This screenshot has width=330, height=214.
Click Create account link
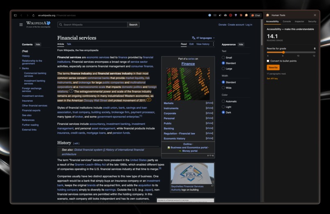(x=236, y=25)
